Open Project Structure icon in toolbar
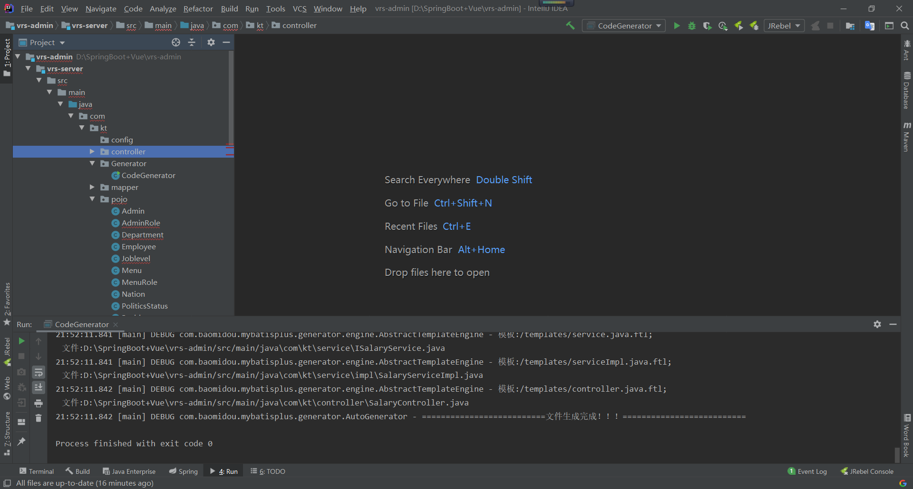 tap(850, 26)
